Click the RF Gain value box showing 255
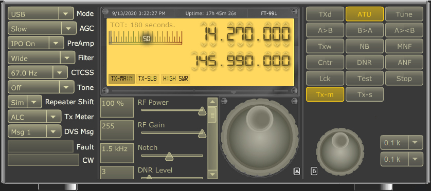 coord(117,130)
